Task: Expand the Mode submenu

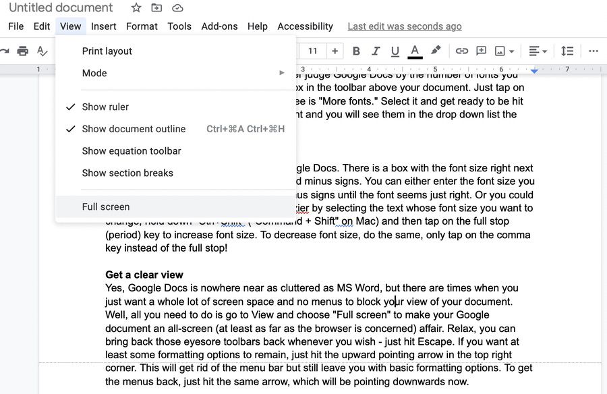Action: pyautogui.click(x=176, y=74)
